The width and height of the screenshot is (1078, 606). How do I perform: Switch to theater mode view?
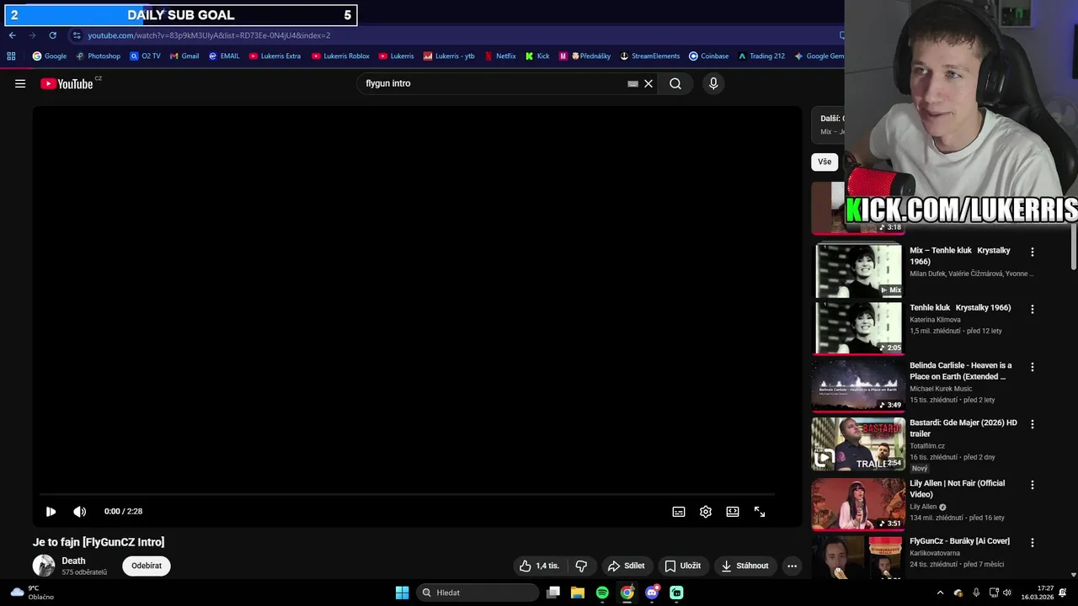point(733,512)
